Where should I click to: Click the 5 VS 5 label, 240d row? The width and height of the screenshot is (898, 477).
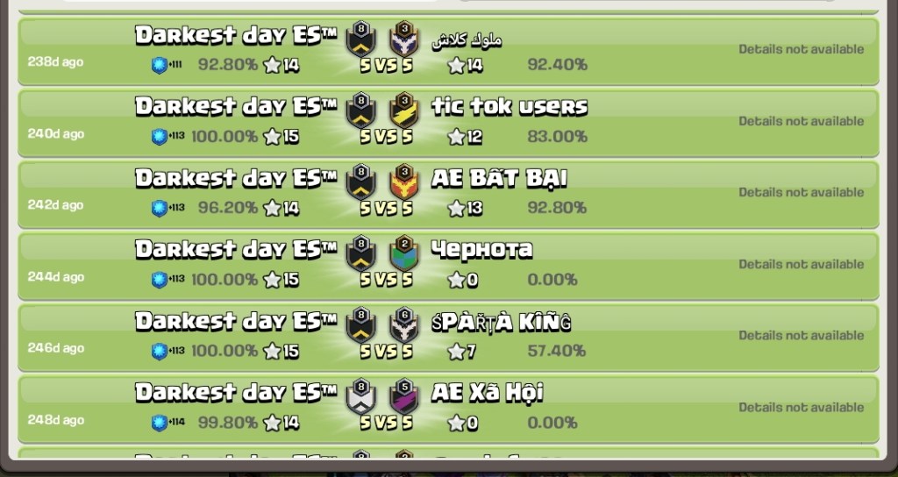point(387,137)
